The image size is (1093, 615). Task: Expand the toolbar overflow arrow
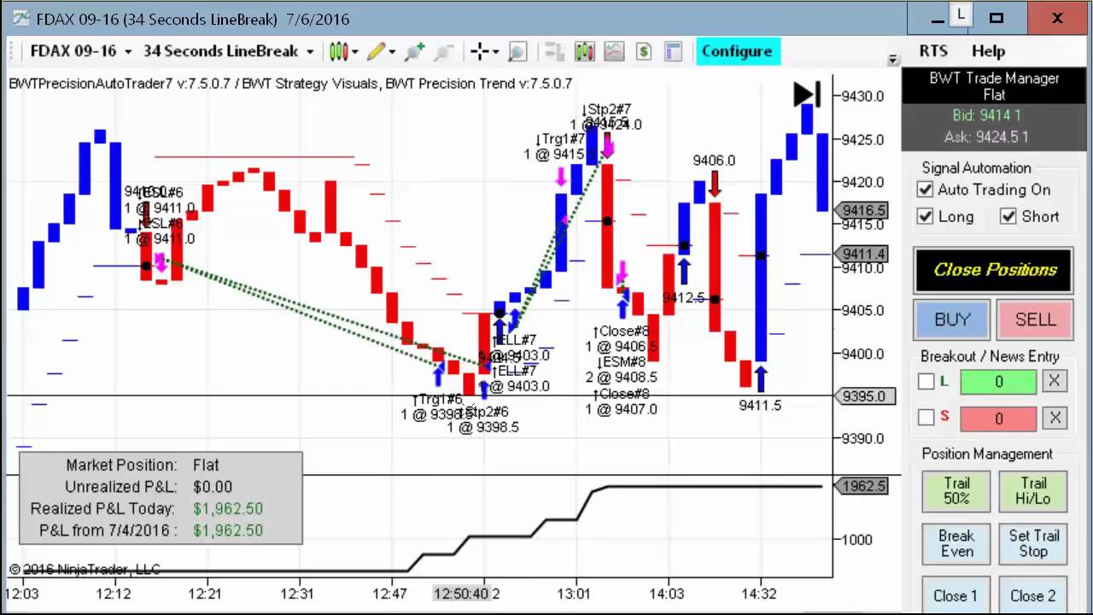[892, 60]
